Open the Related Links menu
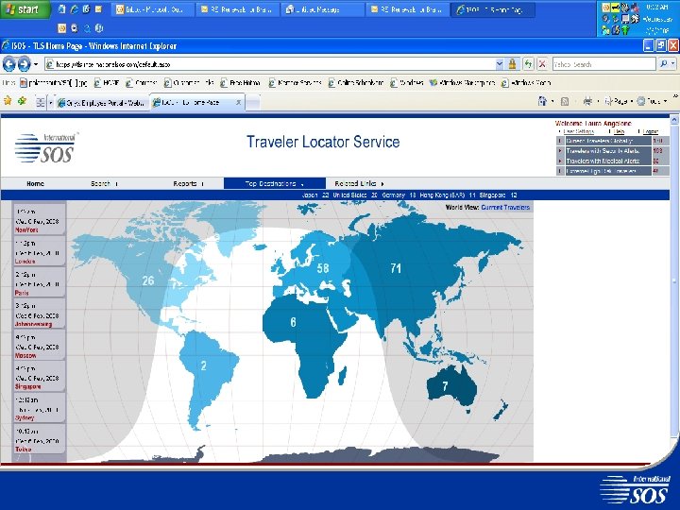The image size is (680, 510). tap(359, 183)
